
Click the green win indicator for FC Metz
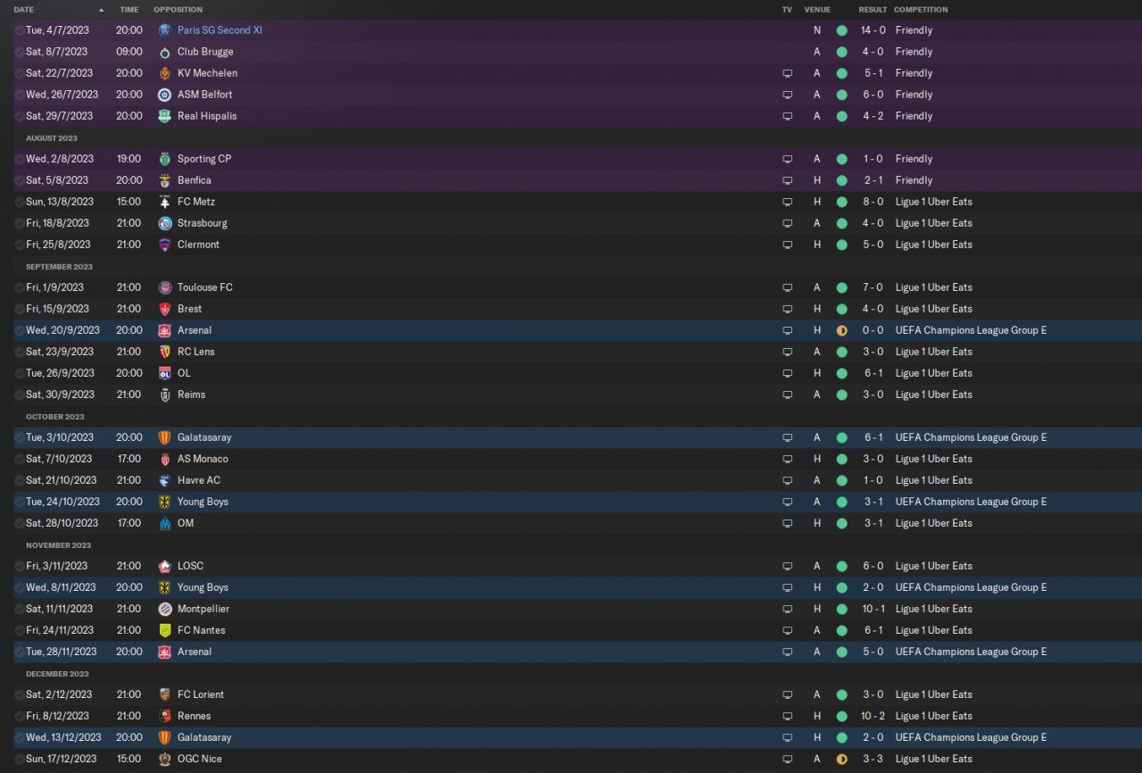tap(841, 202)
